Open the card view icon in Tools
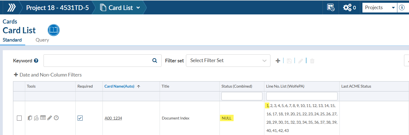 point(30,118)
